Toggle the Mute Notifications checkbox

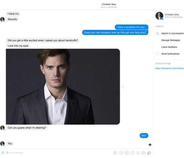(x=157, y=54)
